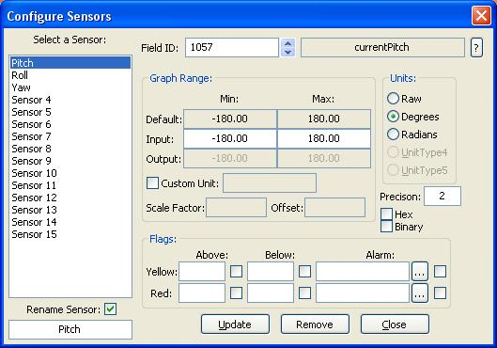Select Sensor 9 in the list
The height and width of the screenshot is (348, 497).
point(70,161)
